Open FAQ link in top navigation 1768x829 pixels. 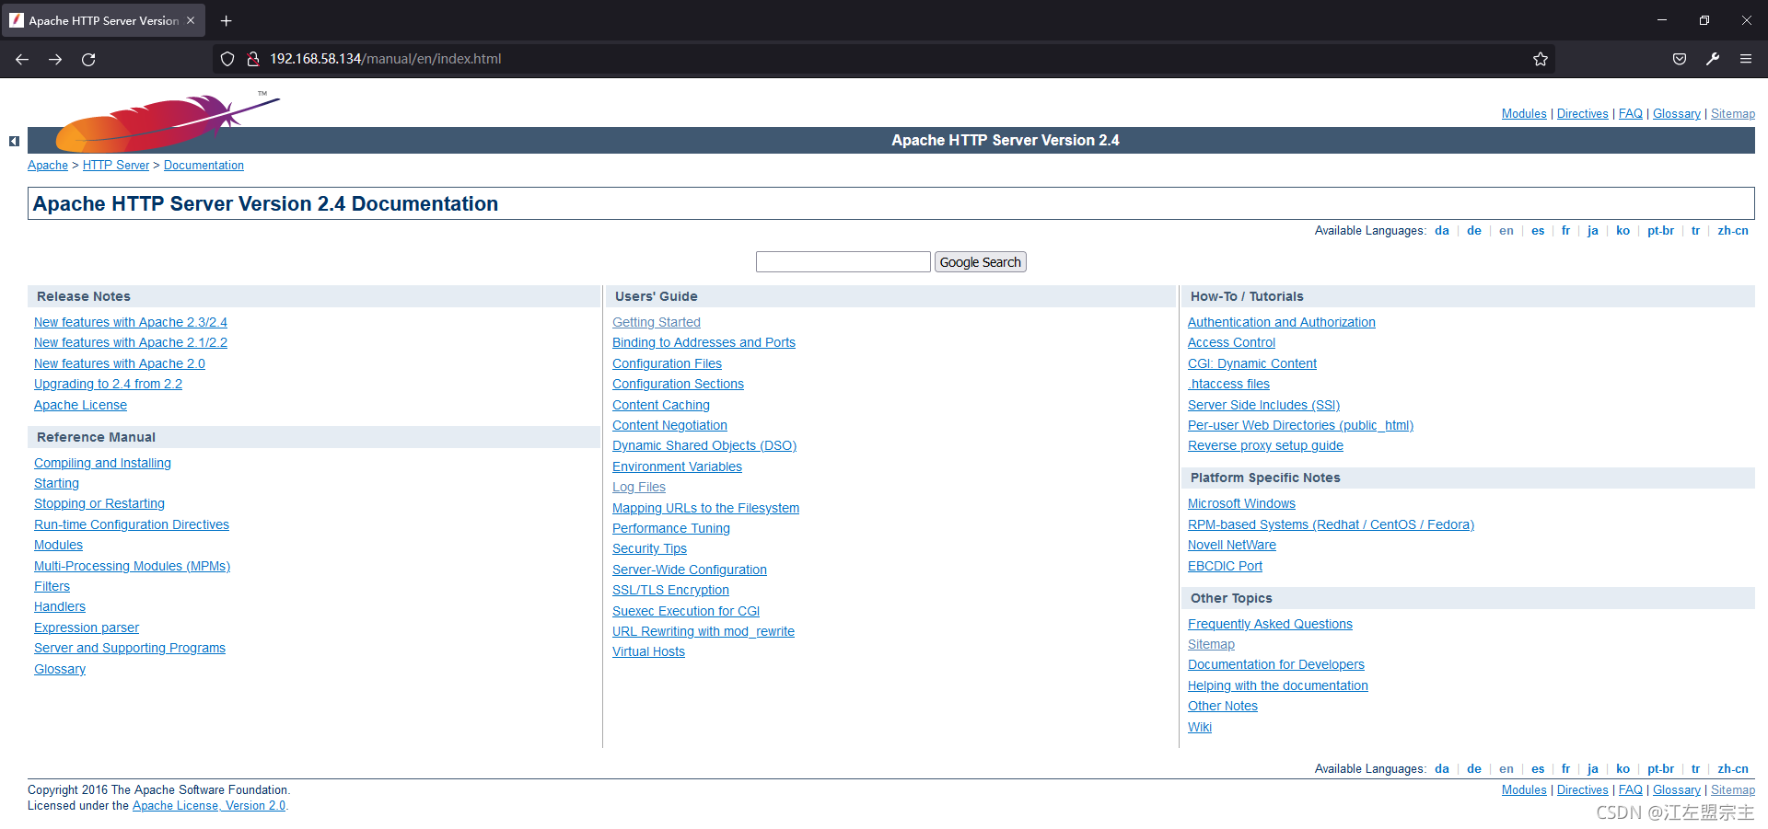(x=1630, y=114)
